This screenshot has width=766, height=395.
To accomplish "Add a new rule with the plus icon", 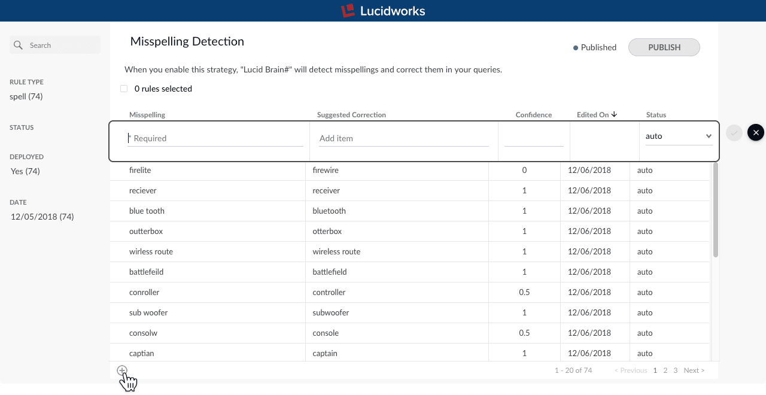I will 122,370.
